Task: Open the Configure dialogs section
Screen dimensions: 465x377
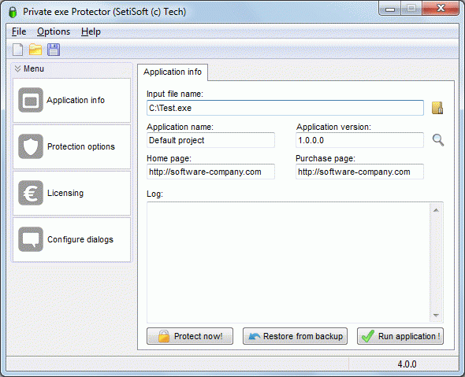Action: [72, 239]
